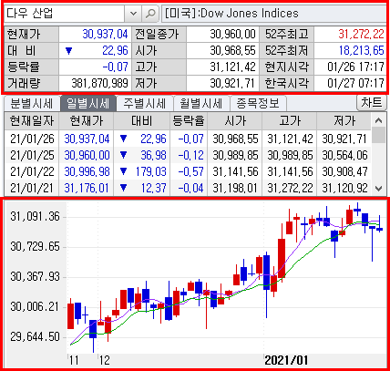Click the 차트 button
This screenshot has width=390, height=371.
coord(372,102)
